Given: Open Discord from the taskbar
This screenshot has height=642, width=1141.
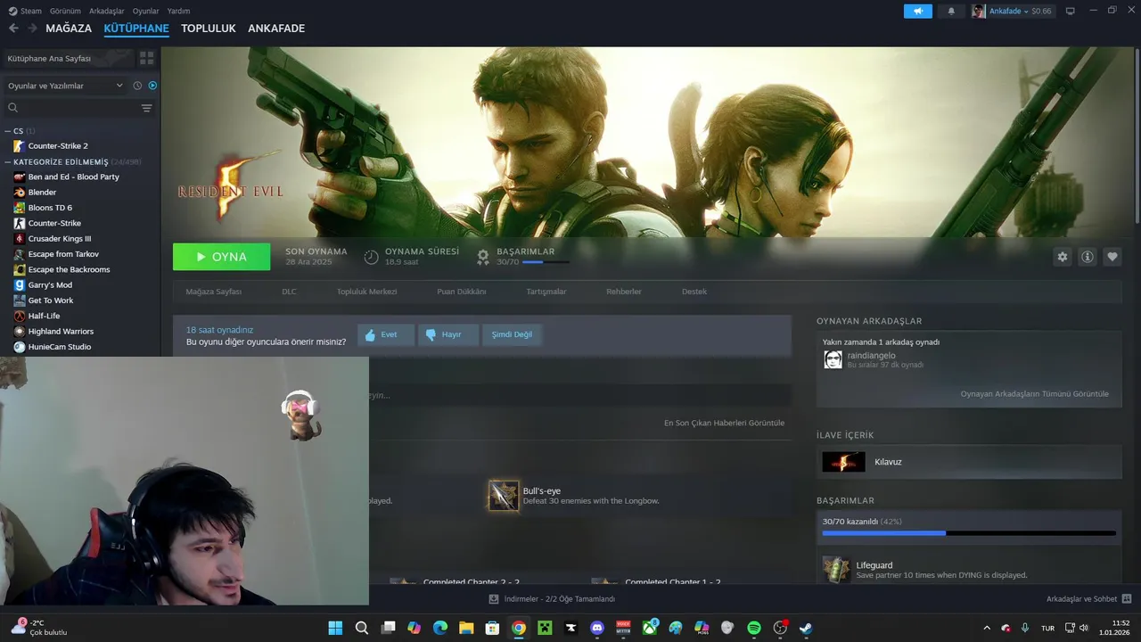Looking at the screenshot, I should (x=597, y=628).
